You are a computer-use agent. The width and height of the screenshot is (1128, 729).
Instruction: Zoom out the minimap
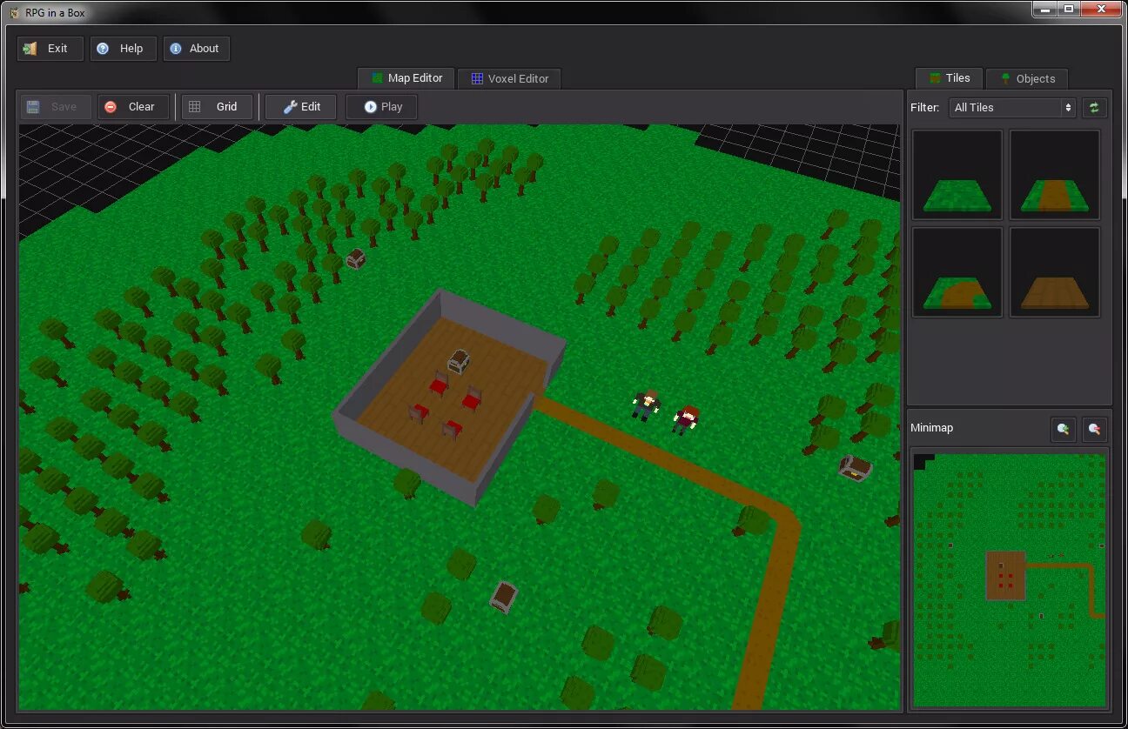pos(1094,429)
